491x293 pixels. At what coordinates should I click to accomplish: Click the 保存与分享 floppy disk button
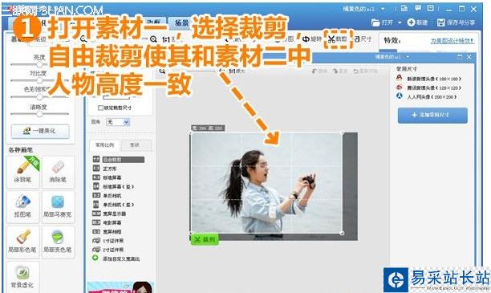pyautogui.click(x=457, y=22)
